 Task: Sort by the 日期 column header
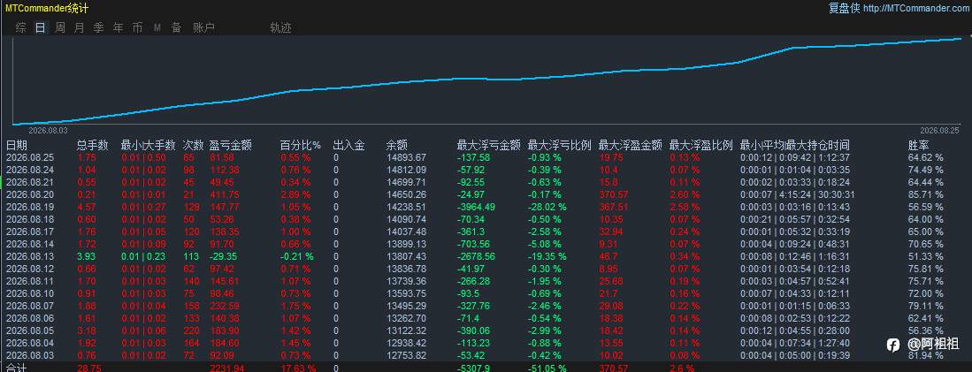(17, 146)
